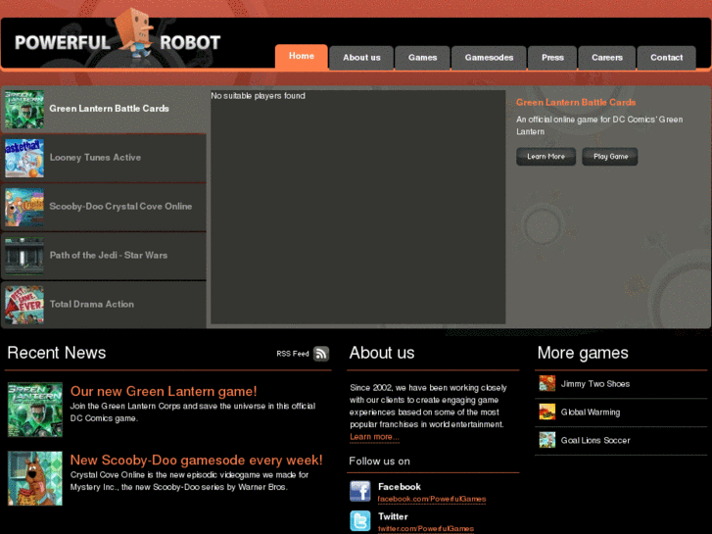Click the 'More games' heading
The image size is (712, 534).
[583, 353]
